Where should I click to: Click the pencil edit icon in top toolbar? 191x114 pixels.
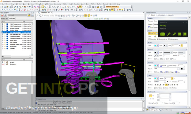click(x=15, y=7)
